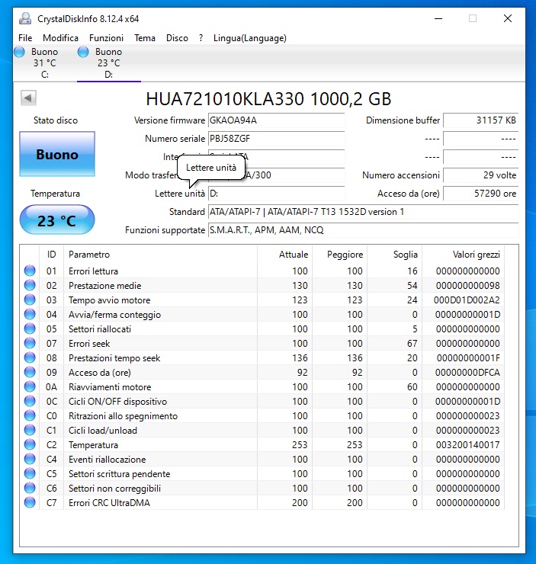Click the Dimensione buffer value 31157 KB
Screen dimensions: 536x564
[x=481, y=120]
